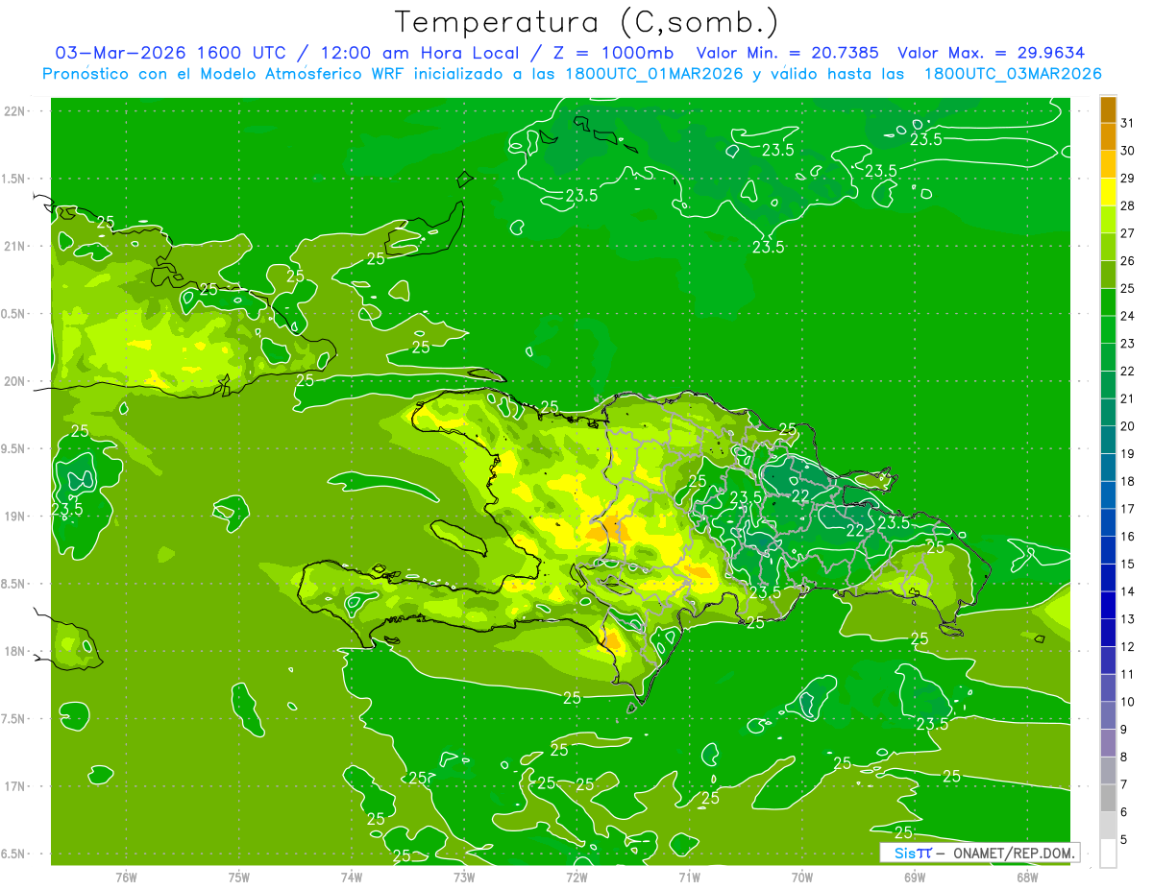Image resolution: width=1153 pixels, height=890 pixels.
Task: Click the "68W" longitude axis label
Action: point(1027,878)
